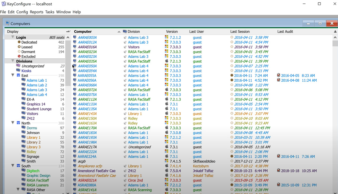338x194 pixels.
Task: Select the Kiosks division icon
Action: pyautogui.click(x=18, y=70)
